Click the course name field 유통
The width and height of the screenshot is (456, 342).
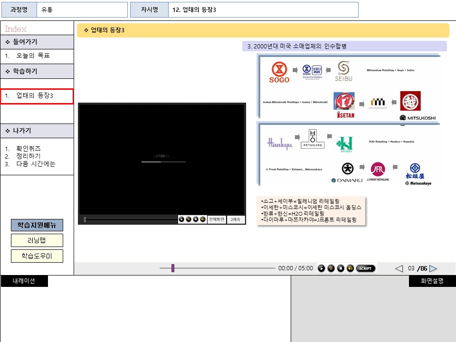pos(82,9)
